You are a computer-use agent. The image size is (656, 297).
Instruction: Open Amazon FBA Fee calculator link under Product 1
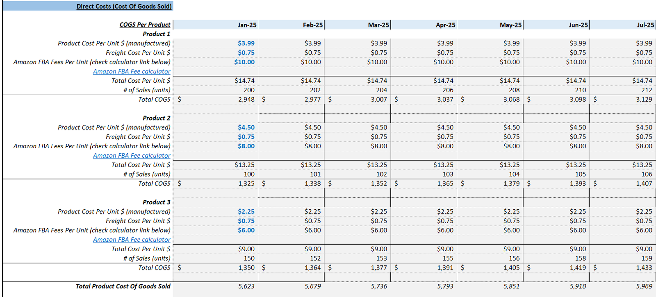(132, 71)
